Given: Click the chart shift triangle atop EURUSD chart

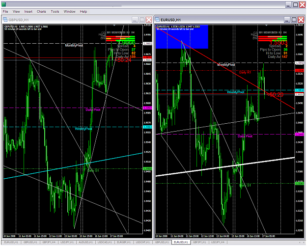Looking at the screenshot, I should (x=266, y=26).
